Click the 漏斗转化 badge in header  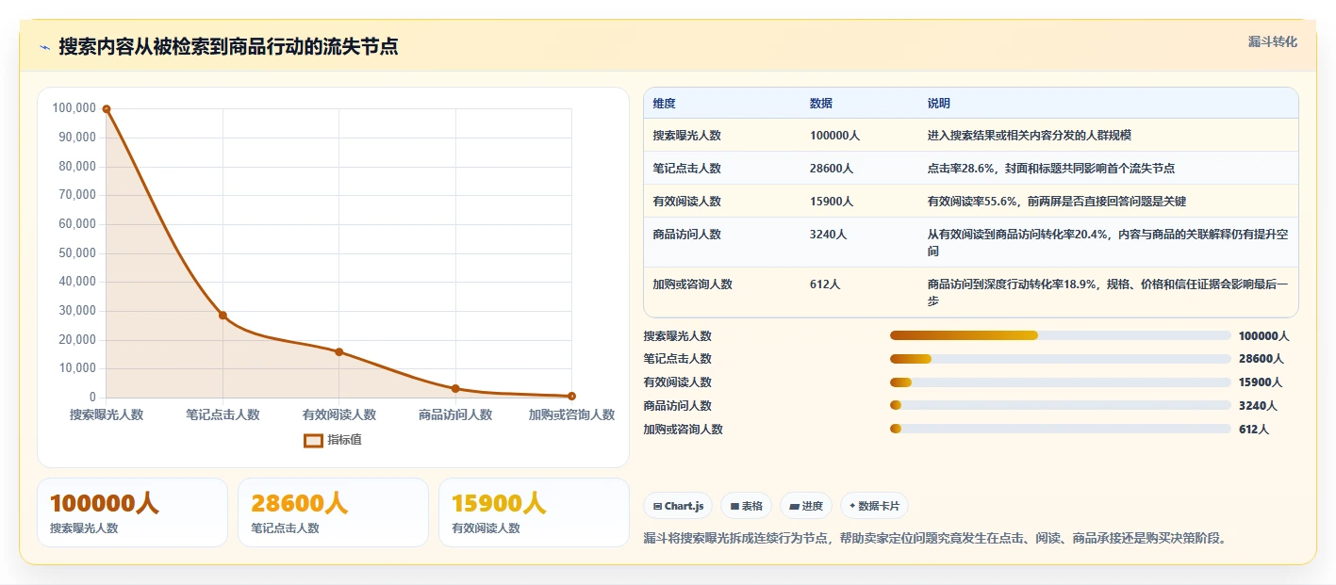point(1272,41)
